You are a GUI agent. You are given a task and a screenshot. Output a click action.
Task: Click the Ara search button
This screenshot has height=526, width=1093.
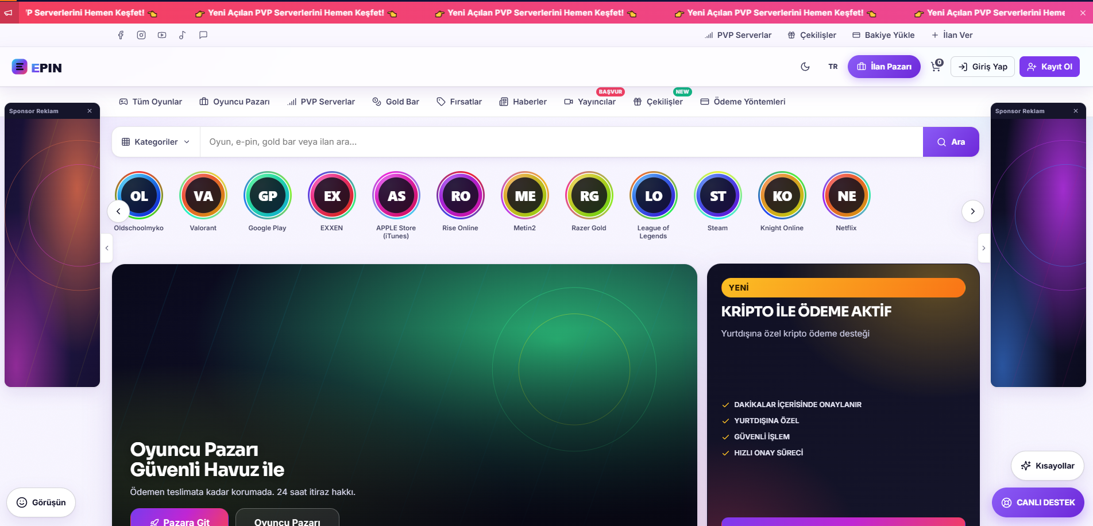click(951, 142)
